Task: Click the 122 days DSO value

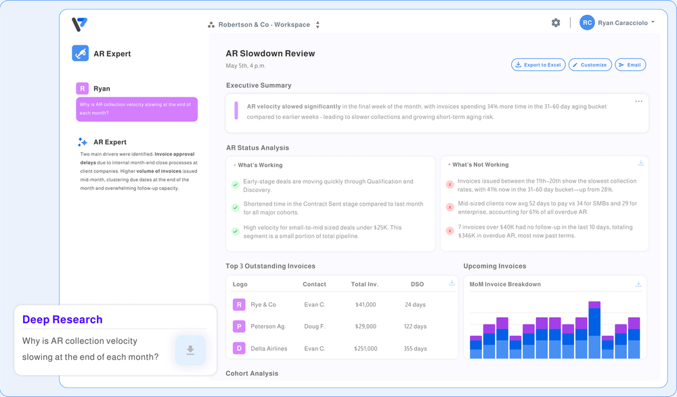Action: (x=416, y=326)
